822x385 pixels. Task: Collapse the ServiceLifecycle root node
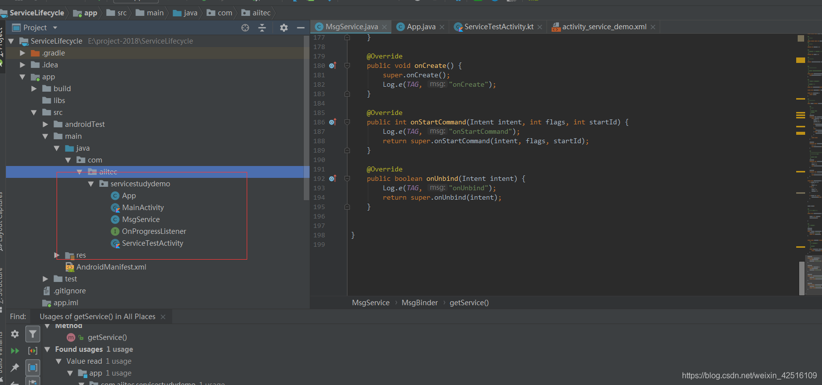click(x=11, y=41)
